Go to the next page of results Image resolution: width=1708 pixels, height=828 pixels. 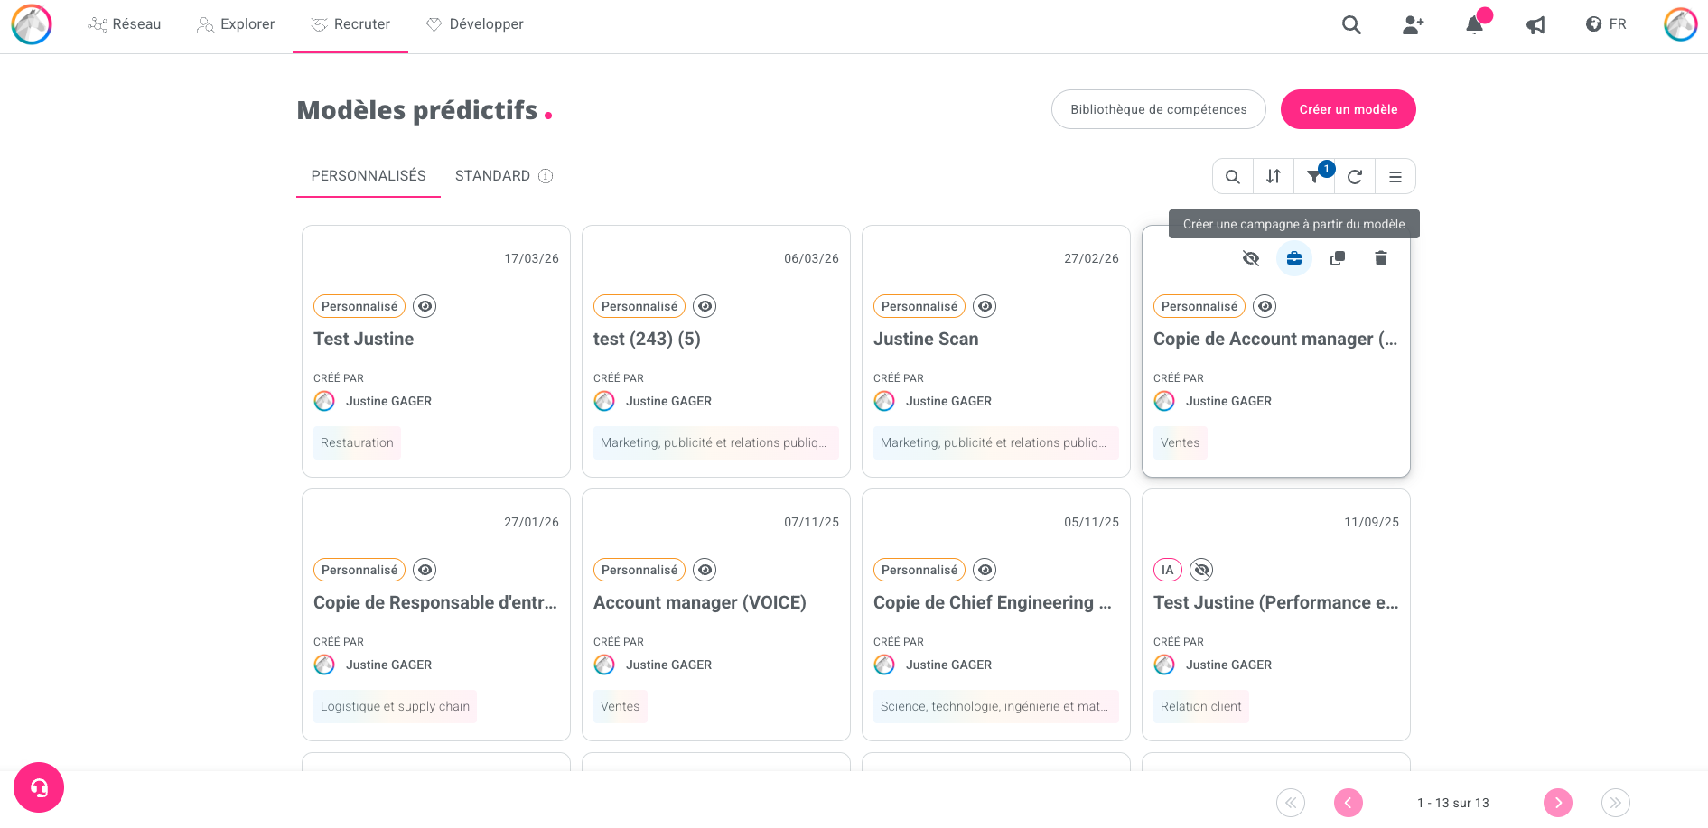coord(1557,803)
